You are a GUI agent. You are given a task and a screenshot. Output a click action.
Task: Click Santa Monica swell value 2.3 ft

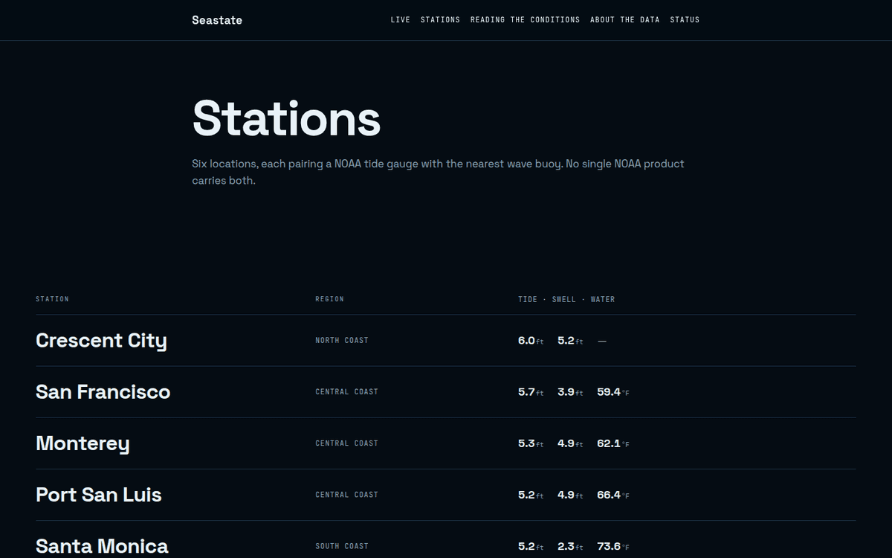[570, 546]
